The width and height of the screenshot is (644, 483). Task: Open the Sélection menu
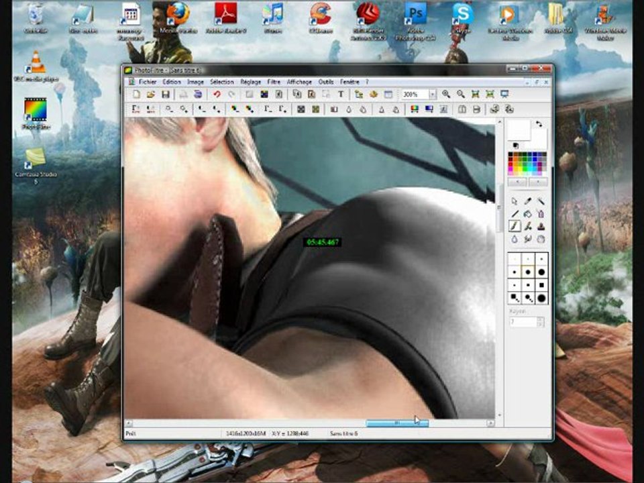click(x=222, y=82)
